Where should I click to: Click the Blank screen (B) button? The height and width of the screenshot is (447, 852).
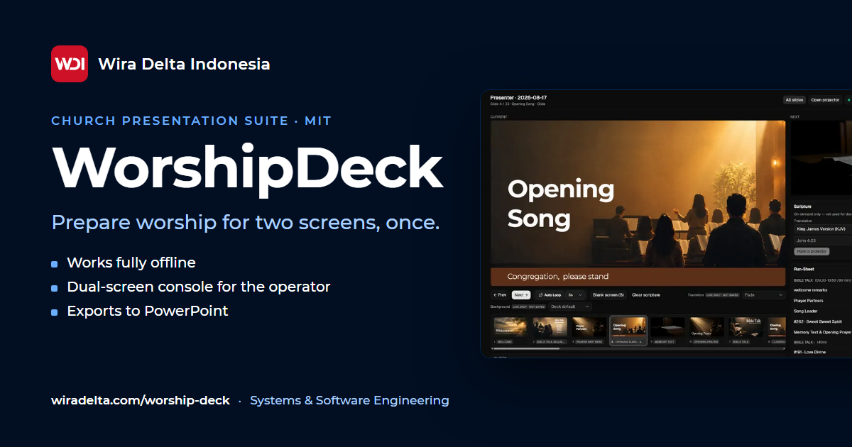608,294
